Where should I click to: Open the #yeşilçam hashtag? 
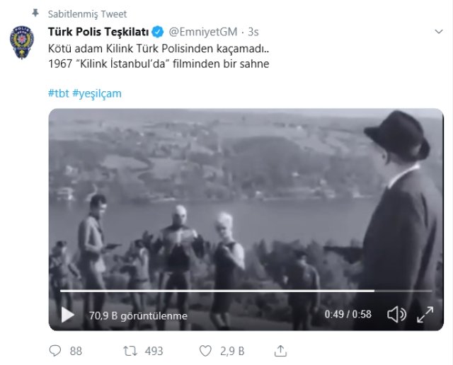pos(97,93)
